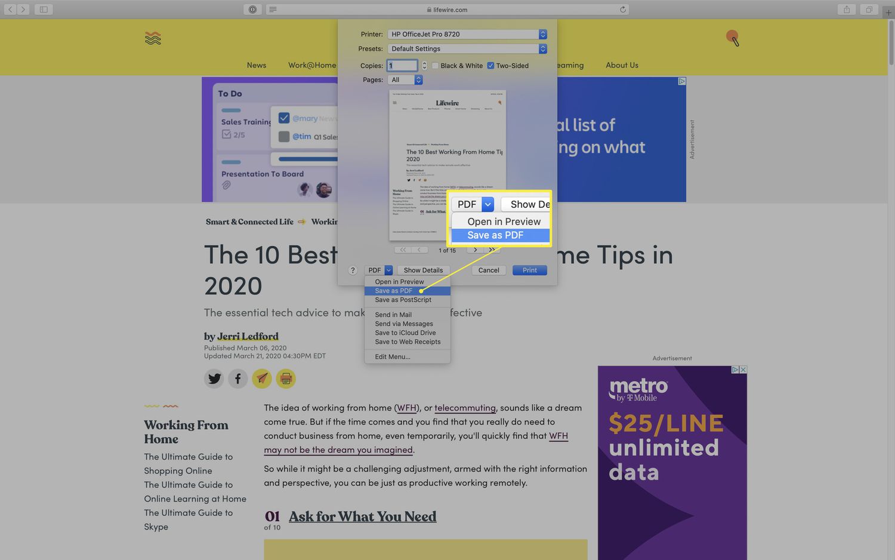Close the metro ad with X icon
The width and height of the screenshot is (895, 560).
tap(743, 370)
